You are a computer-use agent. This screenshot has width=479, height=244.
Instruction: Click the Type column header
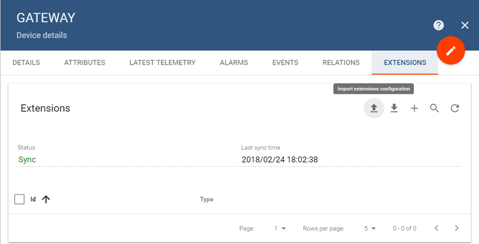(207, 199)
